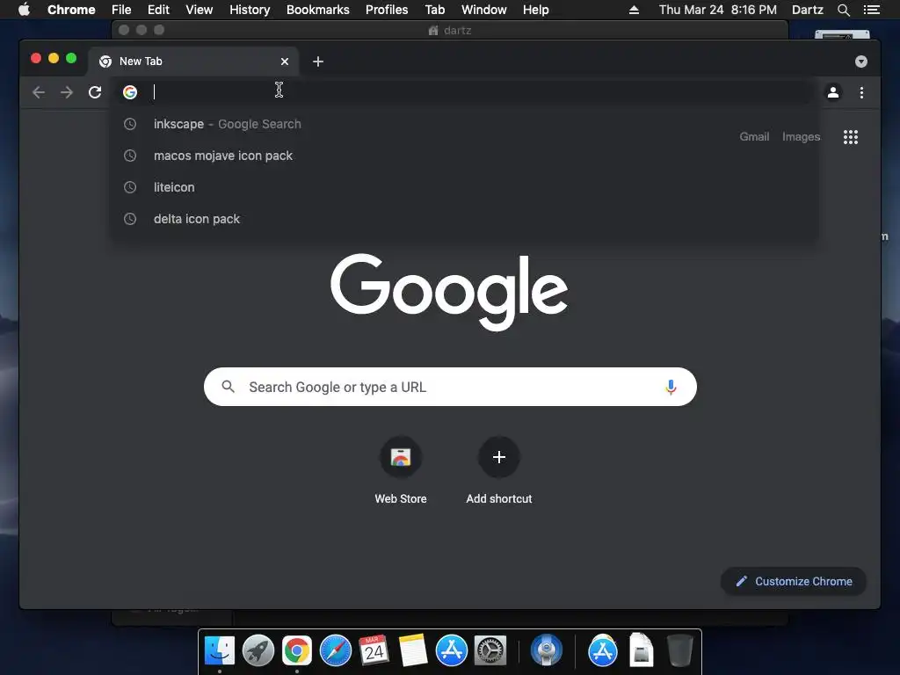Viewport: 900px width, 675px height.
Task: Open Customize Chrome
Action: point(794,582)
